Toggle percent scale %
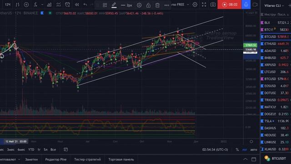Screen dimensions: 291x164 237,150
